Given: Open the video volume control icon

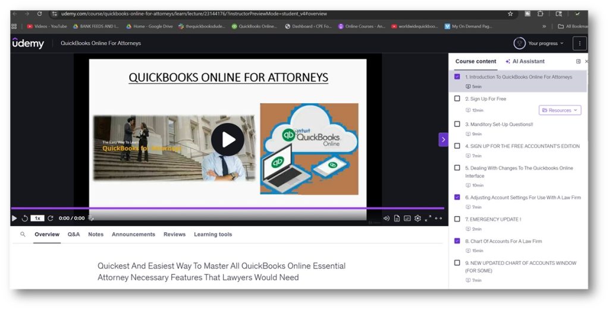Looking at the screenshot, I should [386, 219].
